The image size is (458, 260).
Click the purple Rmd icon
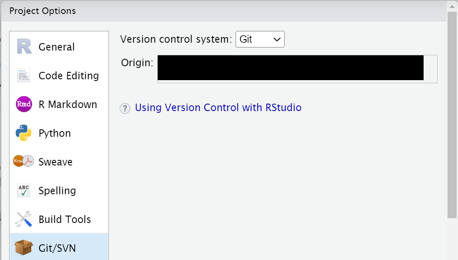pos(24,104)
